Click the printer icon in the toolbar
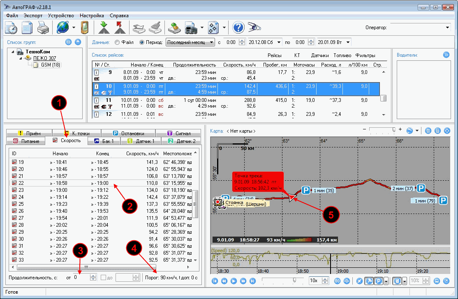 [x=43, y=28]
